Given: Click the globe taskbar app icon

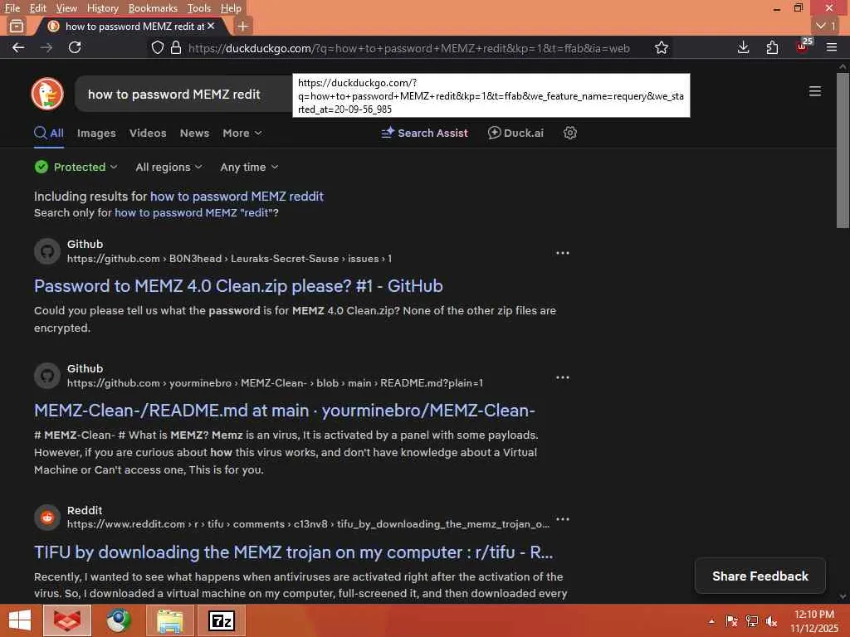Looking at the screenshot, I should click(119, 620).
